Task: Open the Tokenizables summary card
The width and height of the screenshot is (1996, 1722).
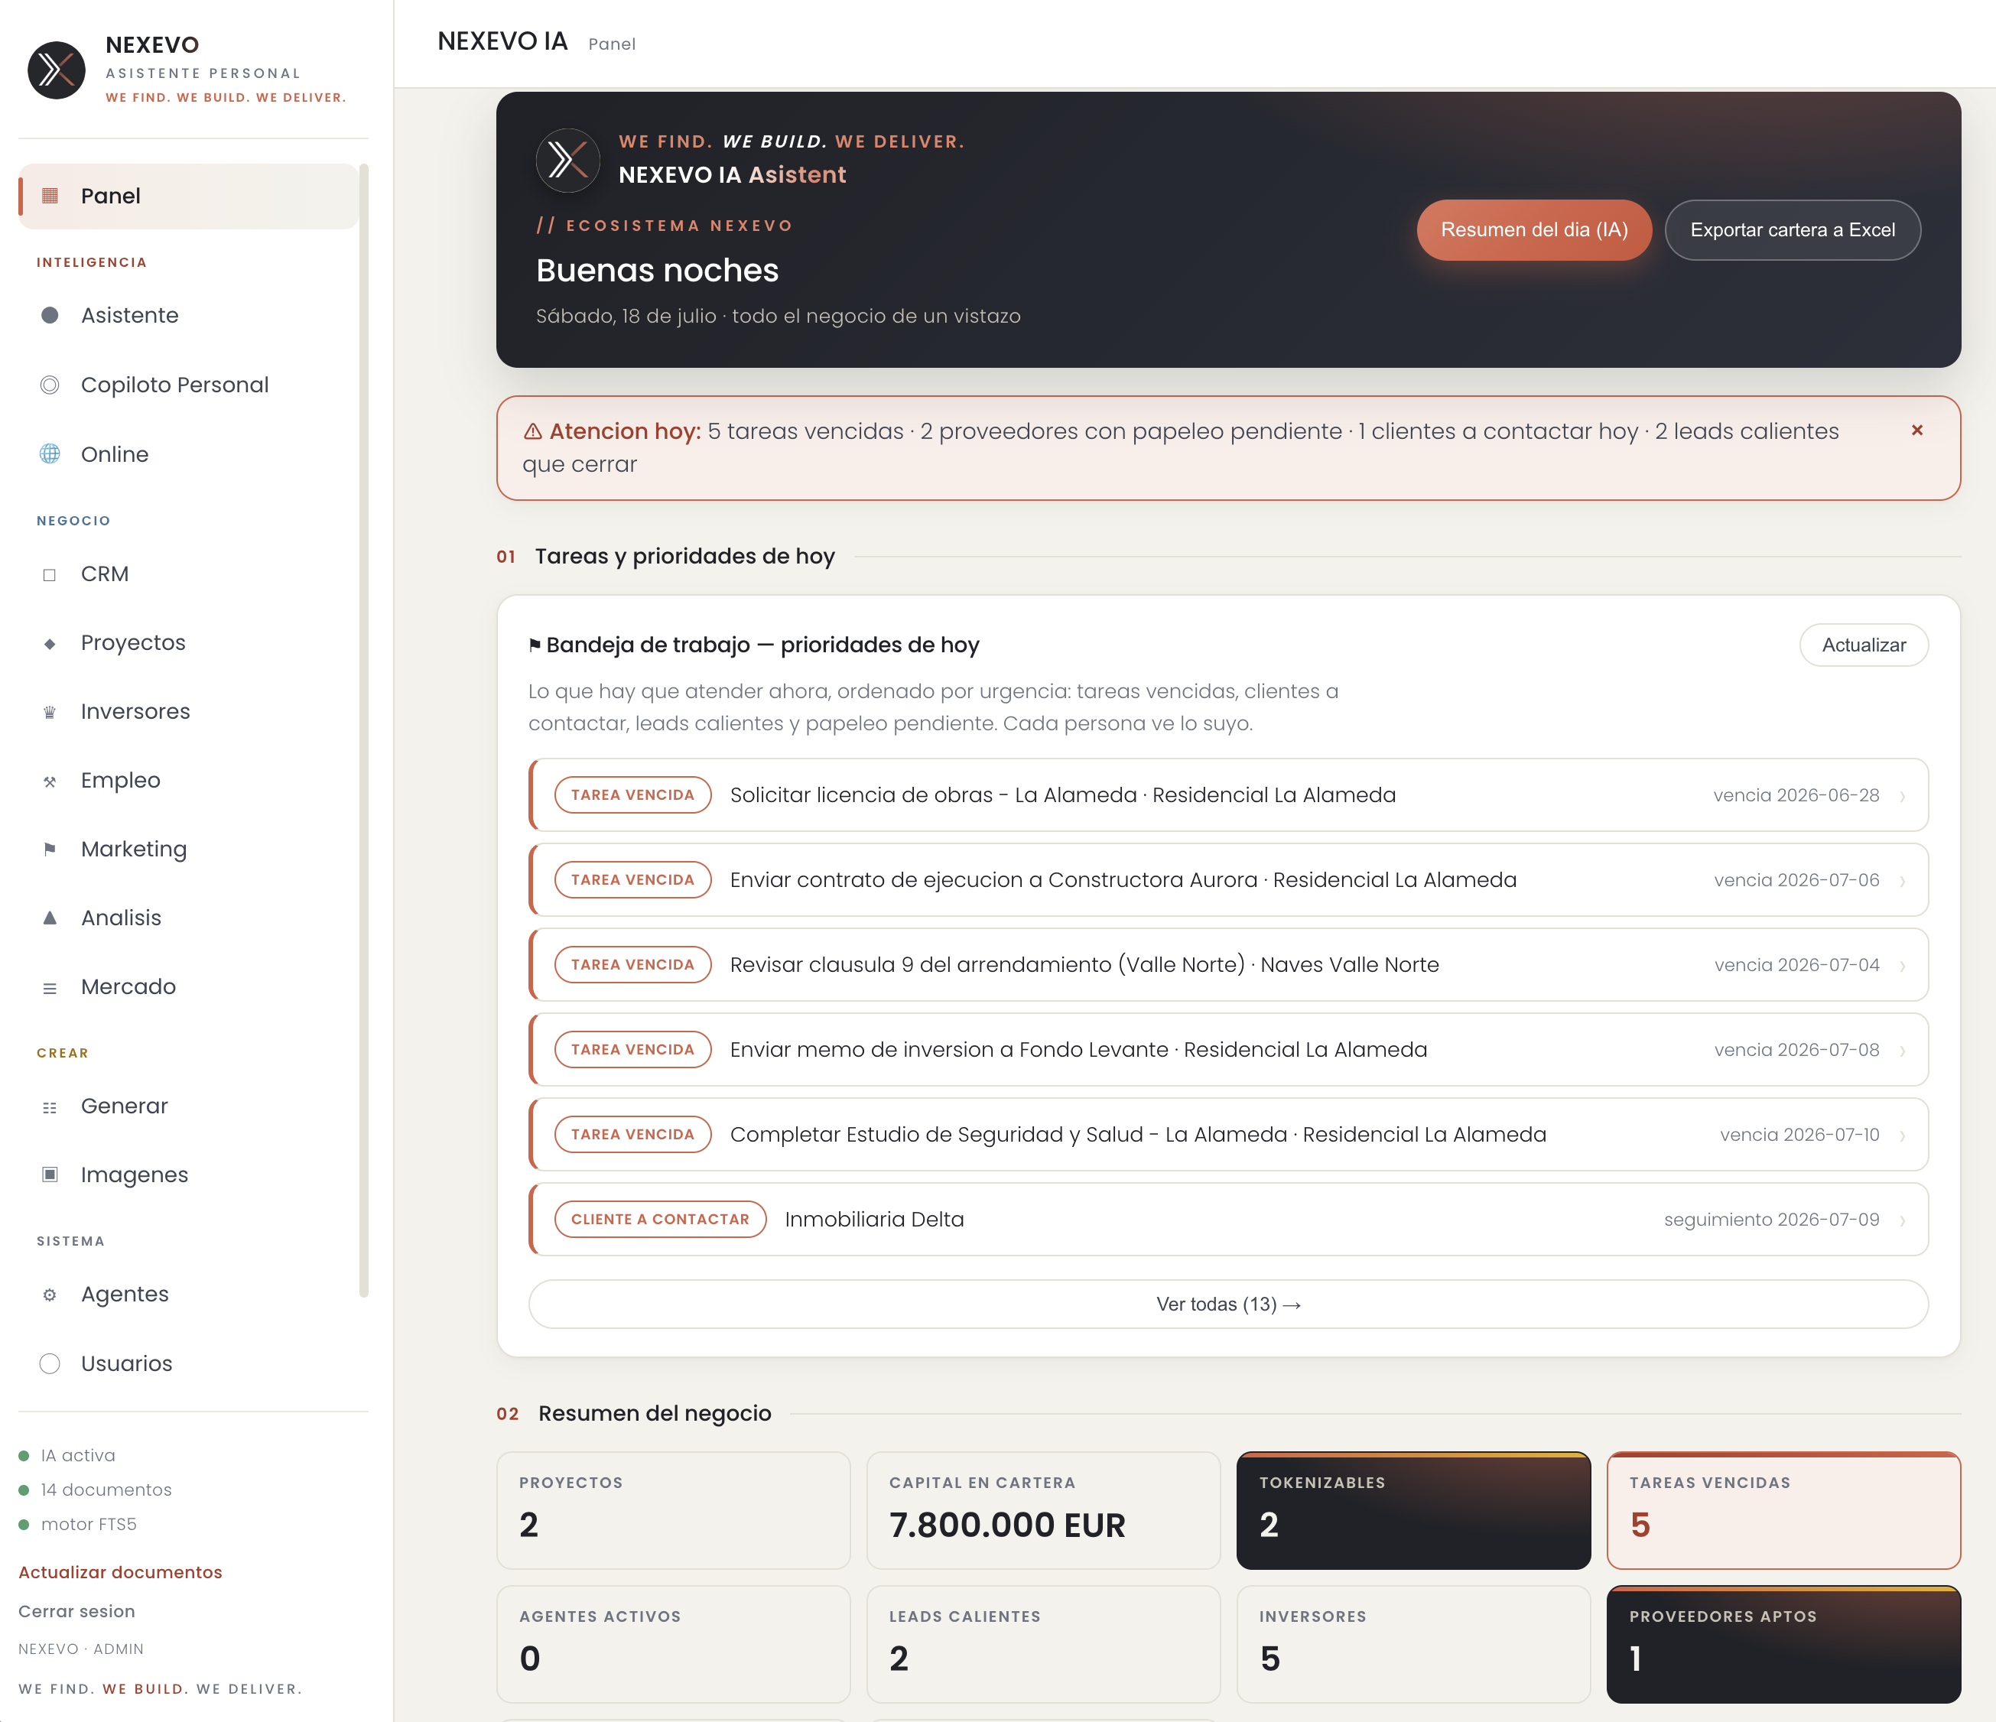Action: point(1413,1510)
